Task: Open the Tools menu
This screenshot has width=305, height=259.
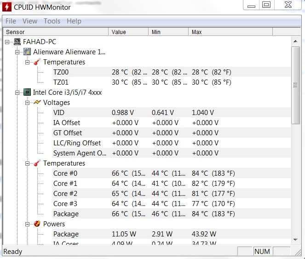Action: [52, 21]
